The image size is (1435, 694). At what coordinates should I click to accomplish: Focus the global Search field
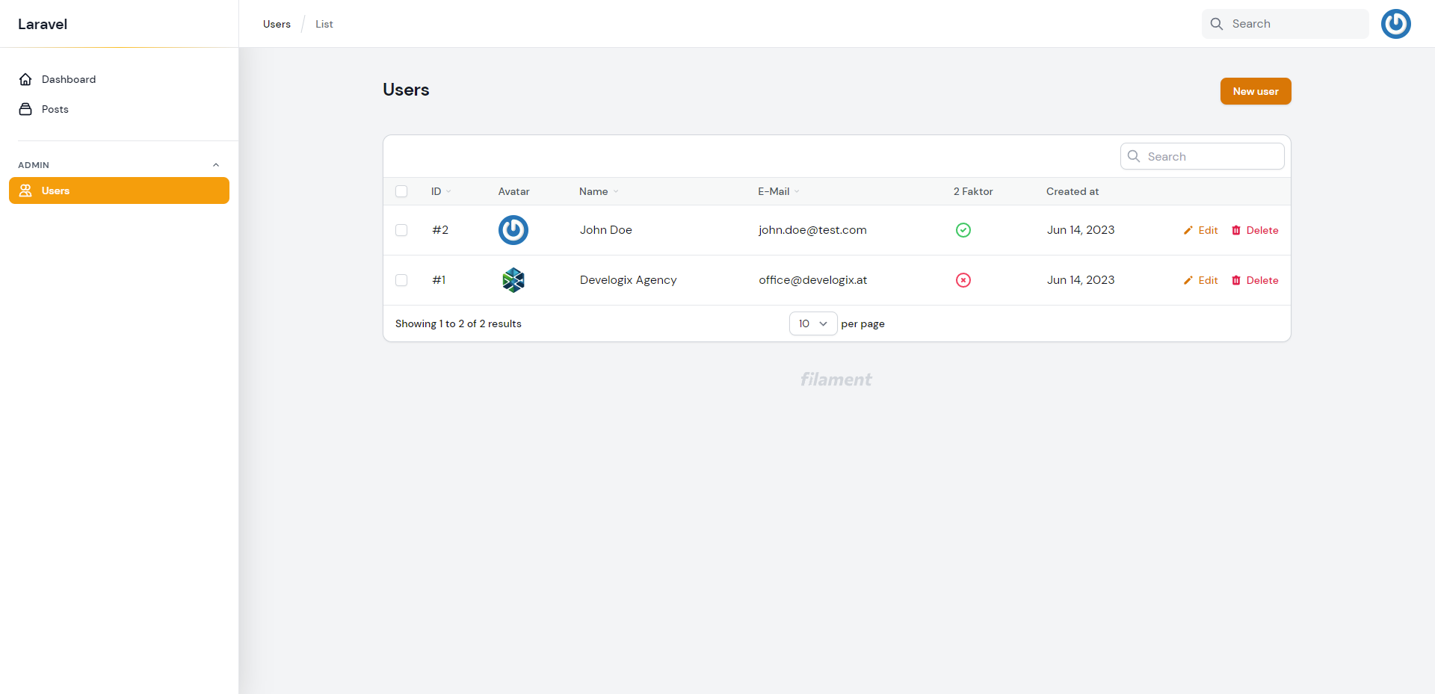click(x=1286, y=24)
